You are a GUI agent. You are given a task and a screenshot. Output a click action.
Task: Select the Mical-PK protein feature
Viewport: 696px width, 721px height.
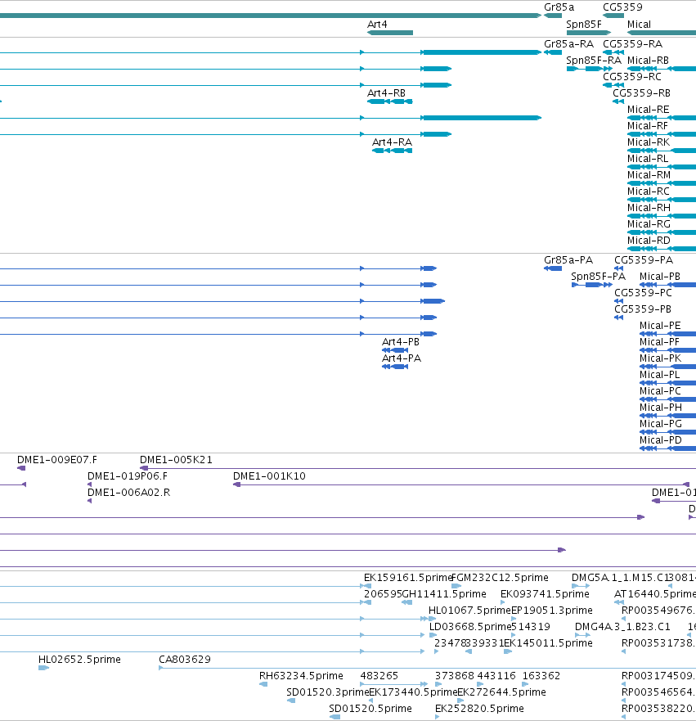667,367
